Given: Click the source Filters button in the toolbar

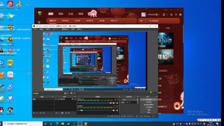Looking at the screenshot, I should tap(73, 93).
